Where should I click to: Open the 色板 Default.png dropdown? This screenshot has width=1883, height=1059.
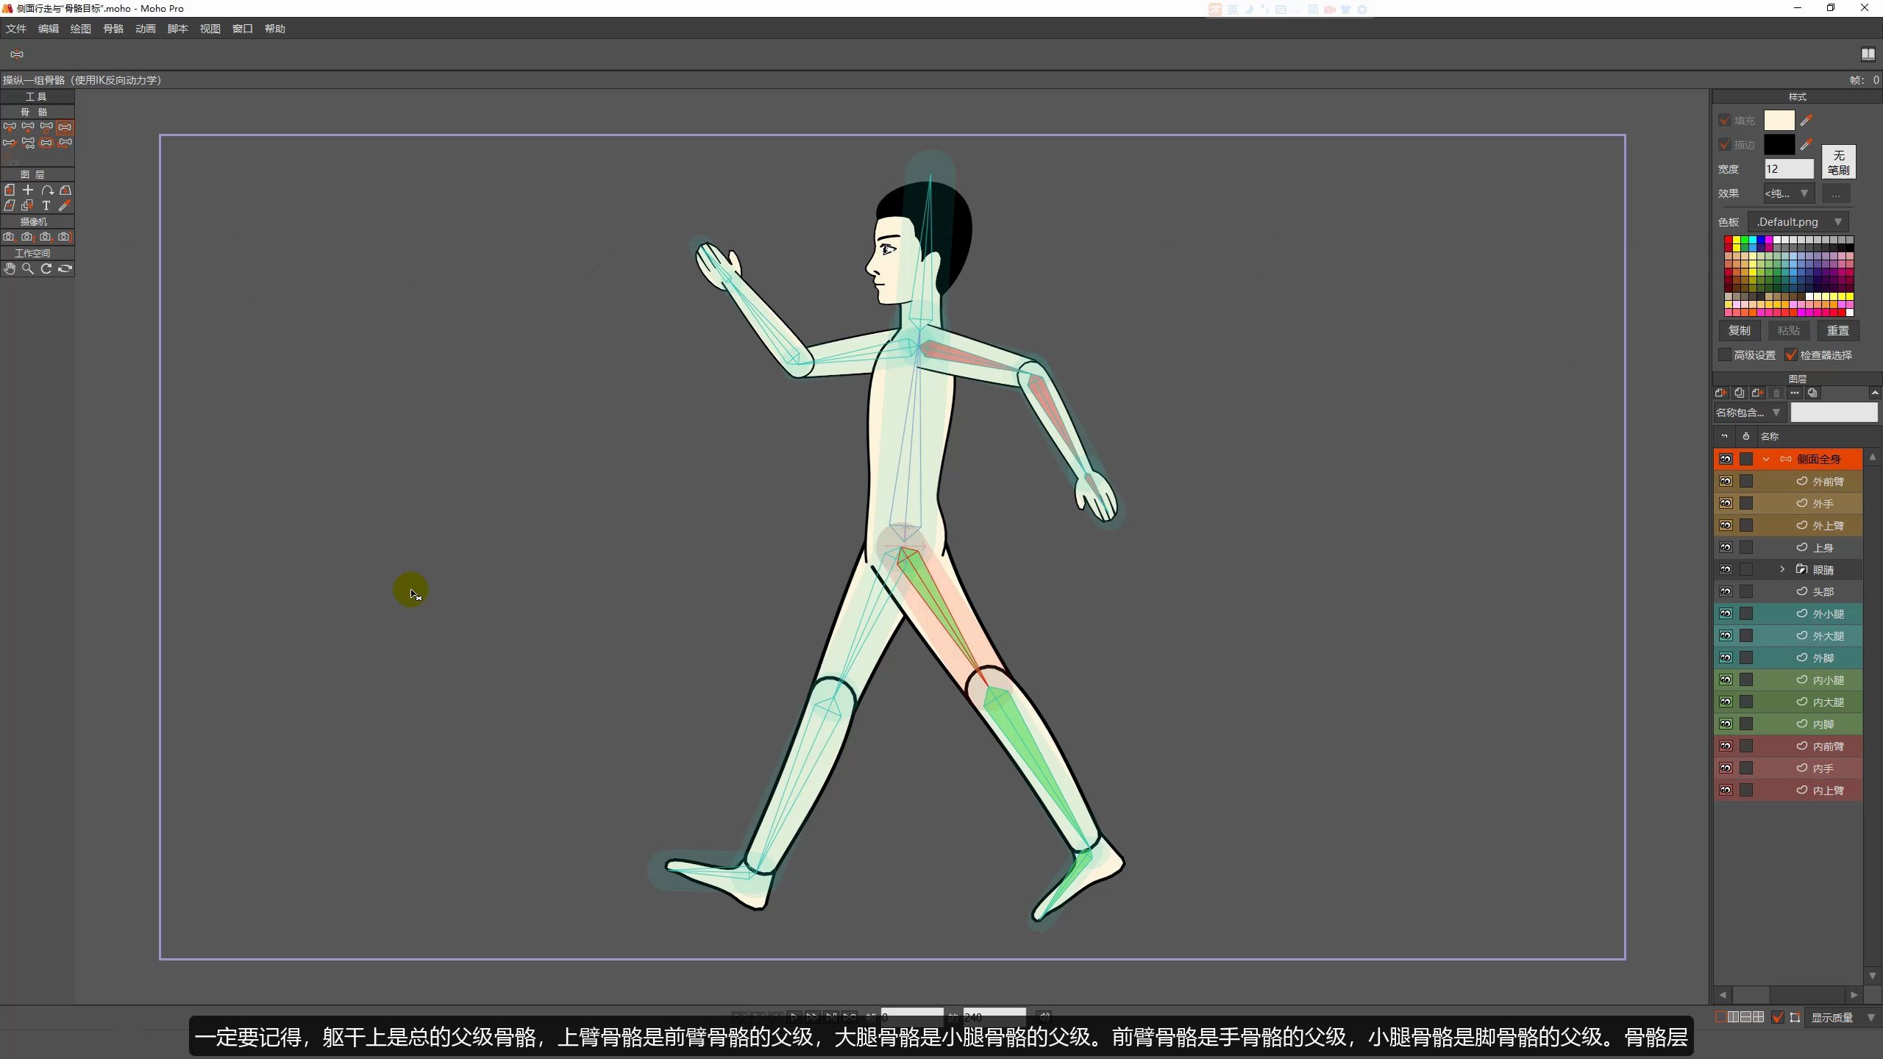coord(1798,222)
